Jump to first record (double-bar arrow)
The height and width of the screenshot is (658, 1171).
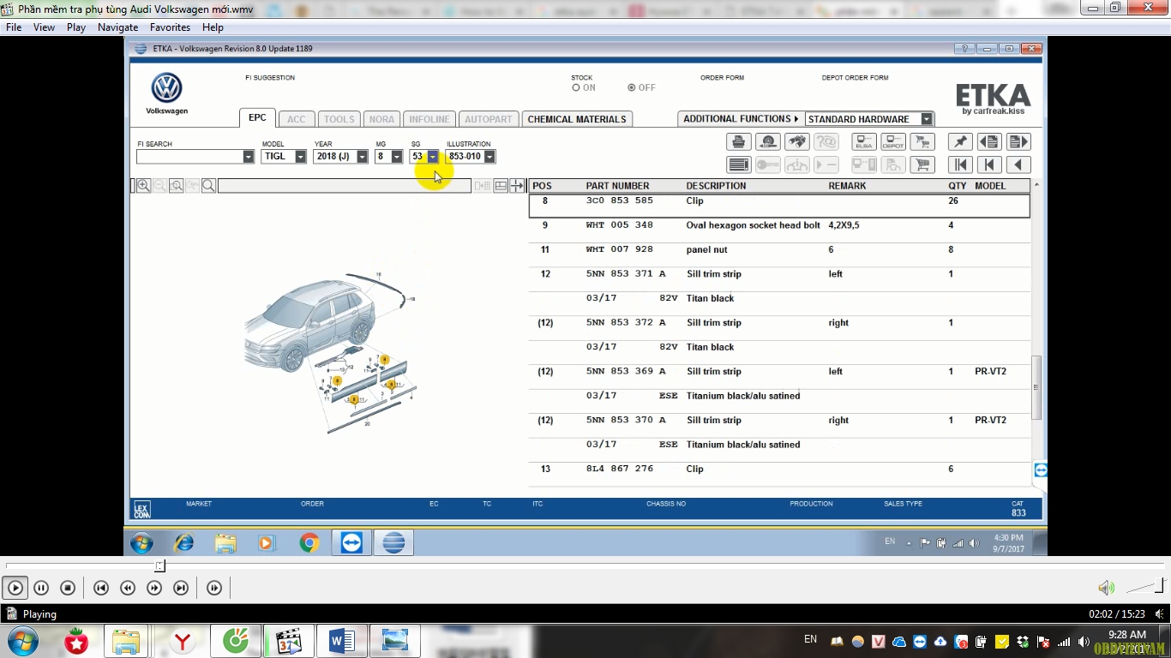960,164
